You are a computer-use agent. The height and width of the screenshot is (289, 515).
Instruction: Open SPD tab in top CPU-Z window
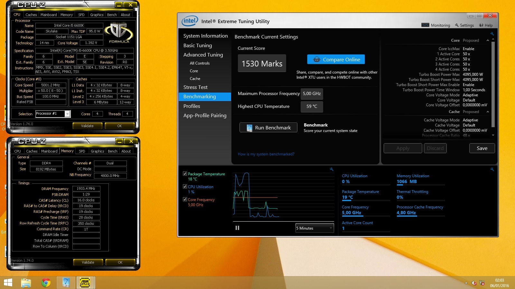[x=81, y=15]
